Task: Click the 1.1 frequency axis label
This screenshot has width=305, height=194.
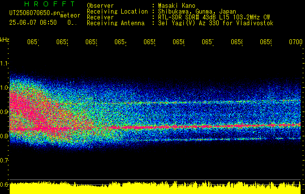Action: click(x=4, y=63)
